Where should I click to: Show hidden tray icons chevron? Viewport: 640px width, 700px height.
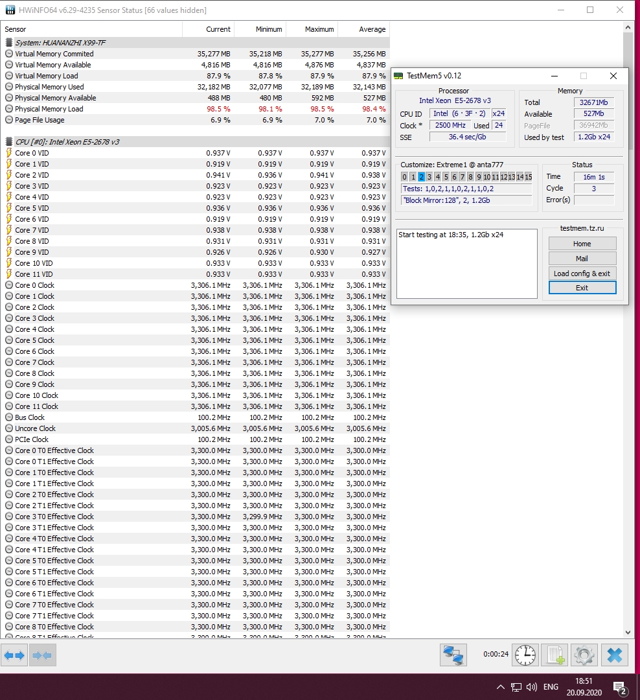pyautogui.click(x=500, y=687)
